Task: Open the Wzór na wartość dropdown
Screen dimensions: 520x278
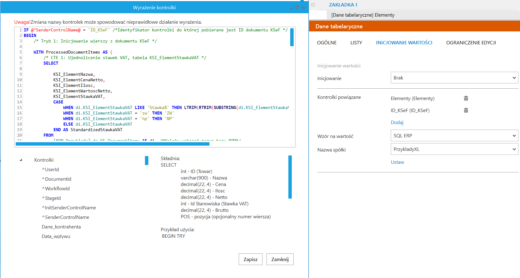Action: [454, 136]
